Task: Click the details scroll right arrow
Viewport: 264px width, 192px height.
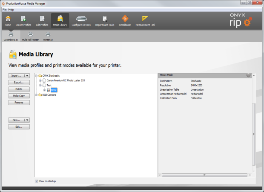Action: click(250, 175)
